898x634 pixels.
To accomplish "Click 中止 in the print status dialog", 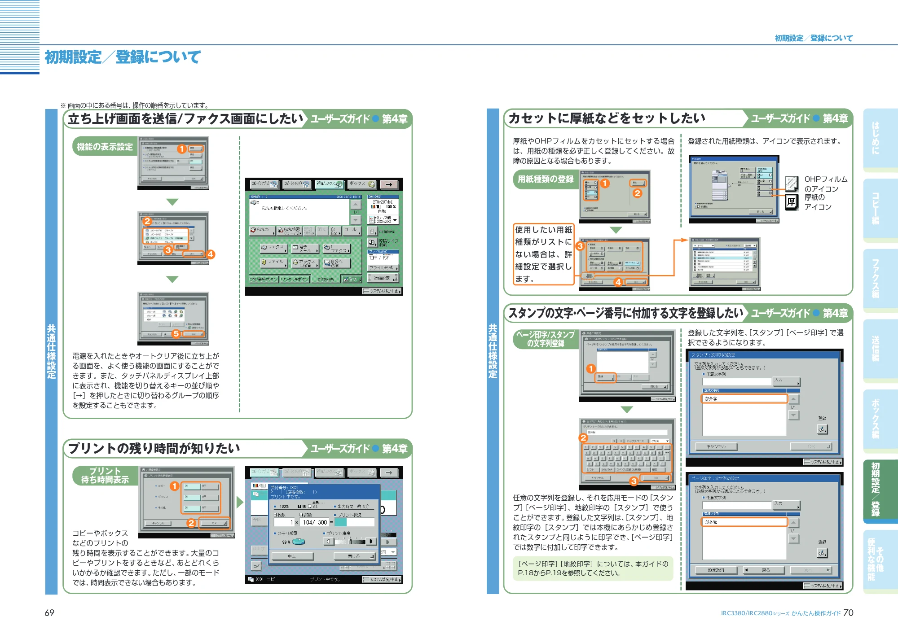I will pyautogui.click(x=293, y=556).
